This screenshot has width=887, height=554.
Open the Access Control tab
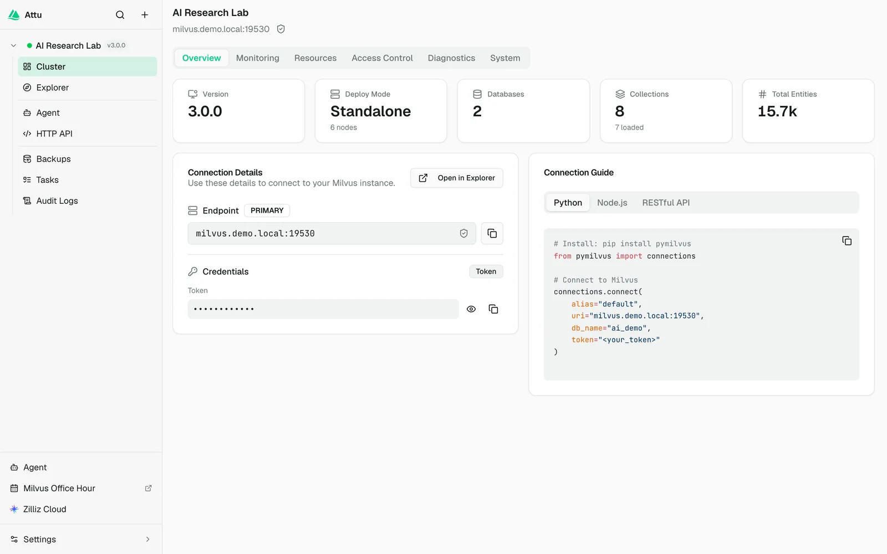382,58
